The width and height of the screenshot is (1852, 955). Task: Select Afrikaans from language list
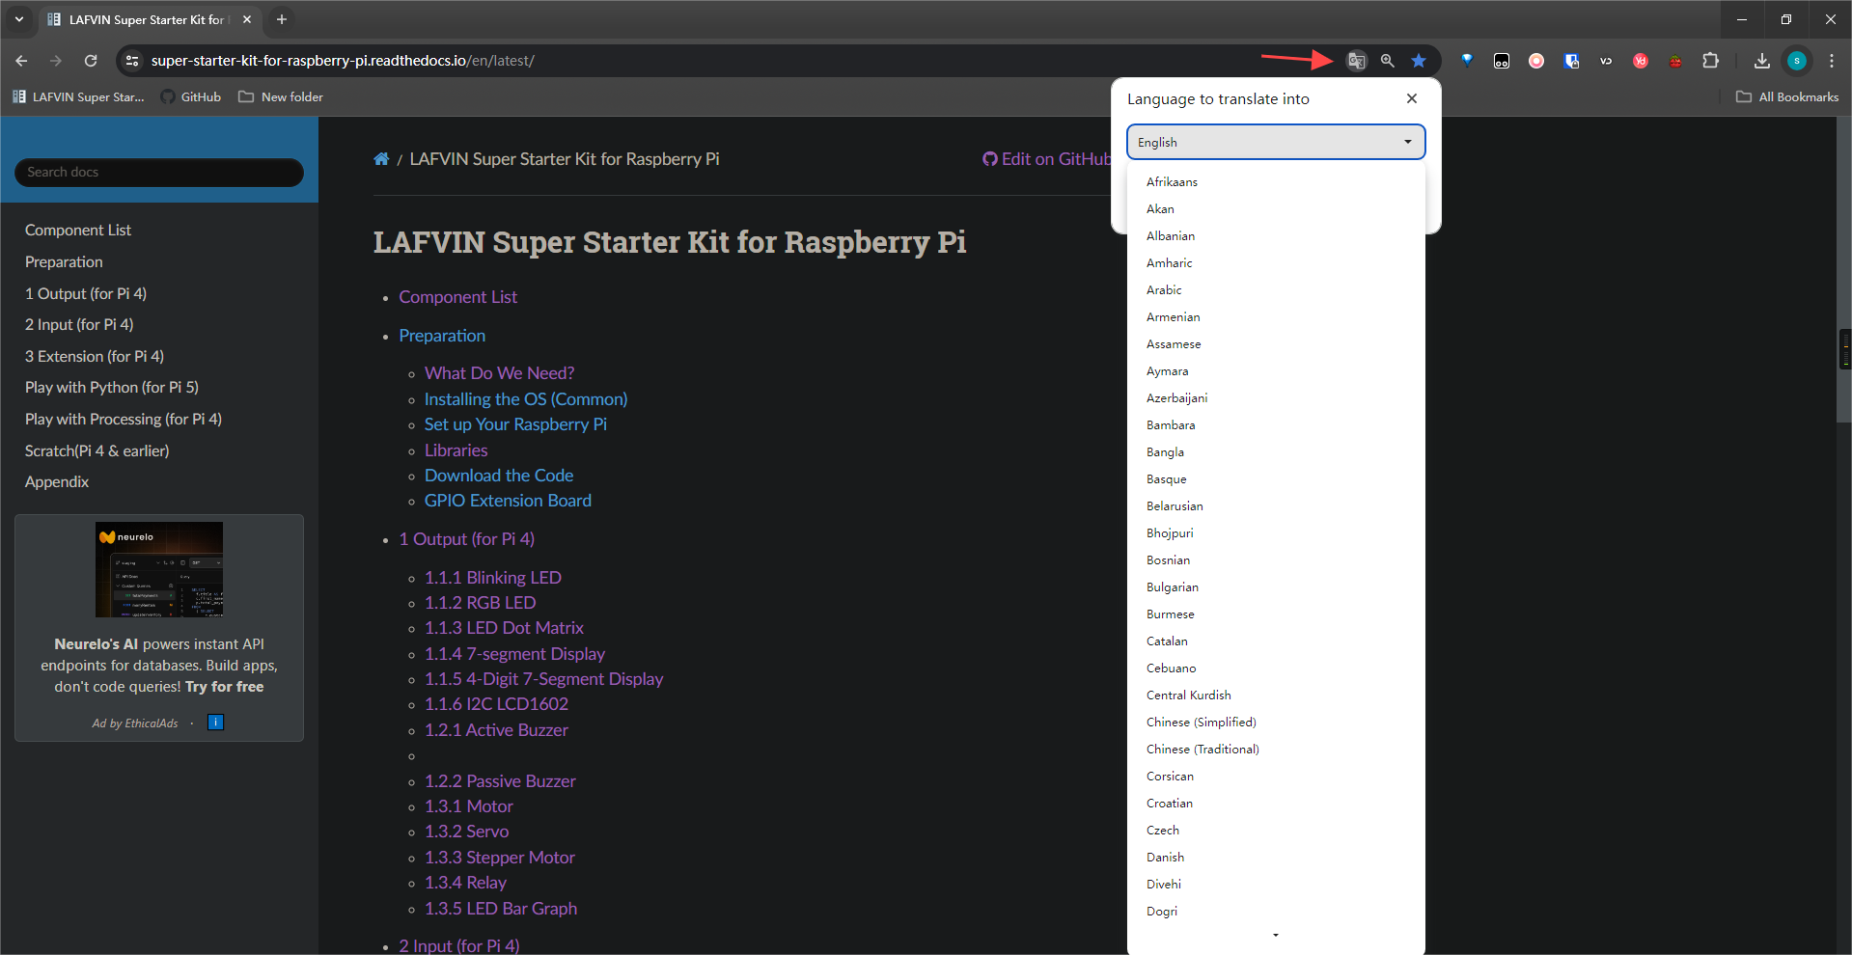pyautogui.click(x=1172, y=182)
